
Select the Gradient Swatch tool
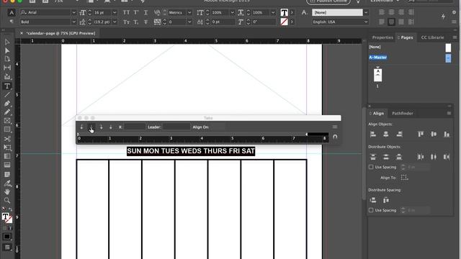(7, 156)
